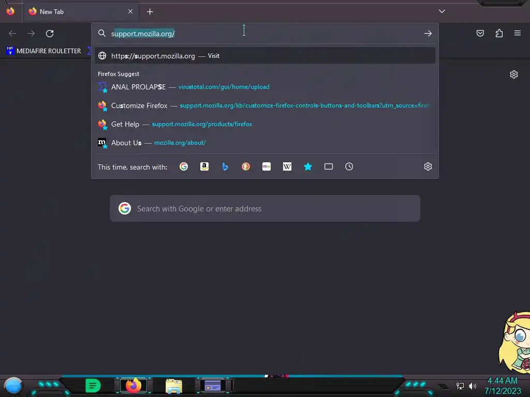Screen dimensions: 530x397
Task: Select the Customize Firefox suggestion
Action: pos(265,105)
